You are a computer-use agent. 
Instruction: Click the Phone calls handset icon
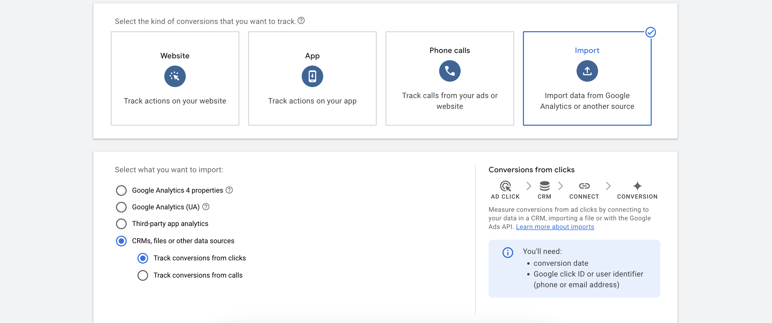click(449, 71)
